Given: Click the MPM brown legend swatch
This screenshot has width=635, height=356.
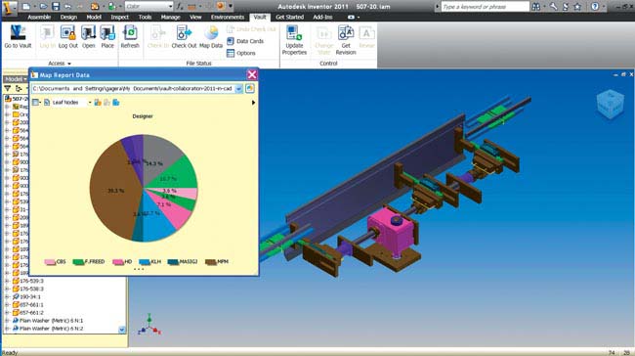Looking at the screenshot, I should [211, 262].
